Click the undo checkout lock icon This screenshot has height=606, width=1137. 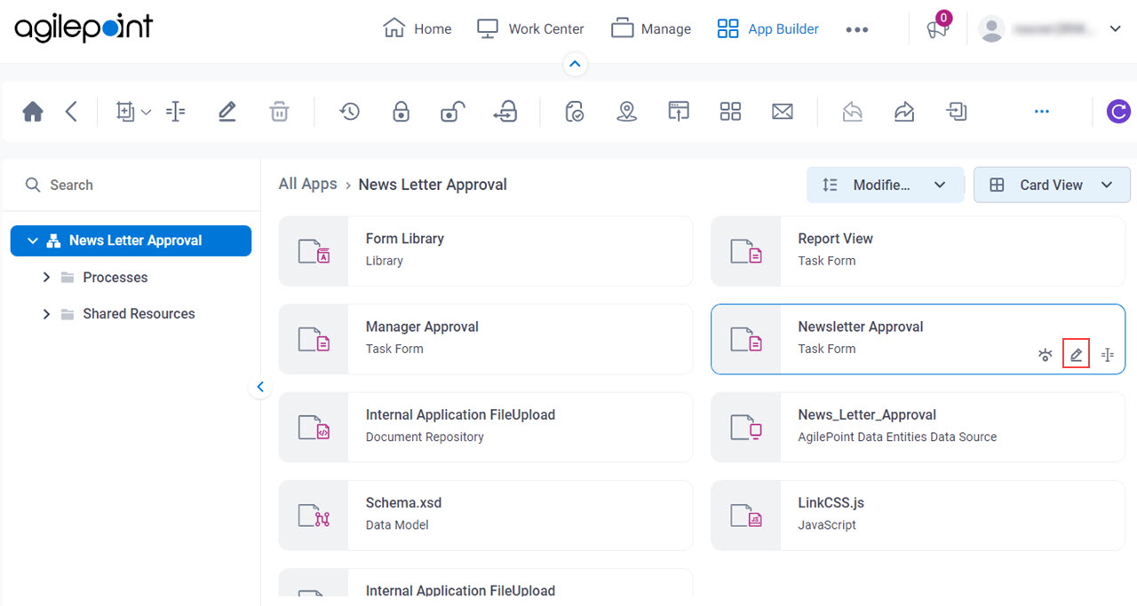[505, 112]
